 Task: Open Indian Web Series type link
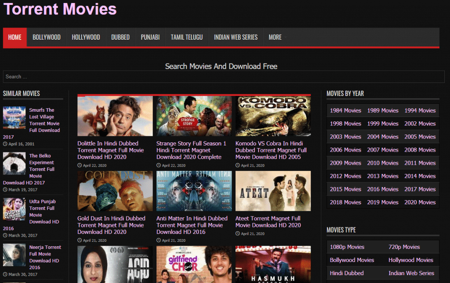[x=411, y=273]
